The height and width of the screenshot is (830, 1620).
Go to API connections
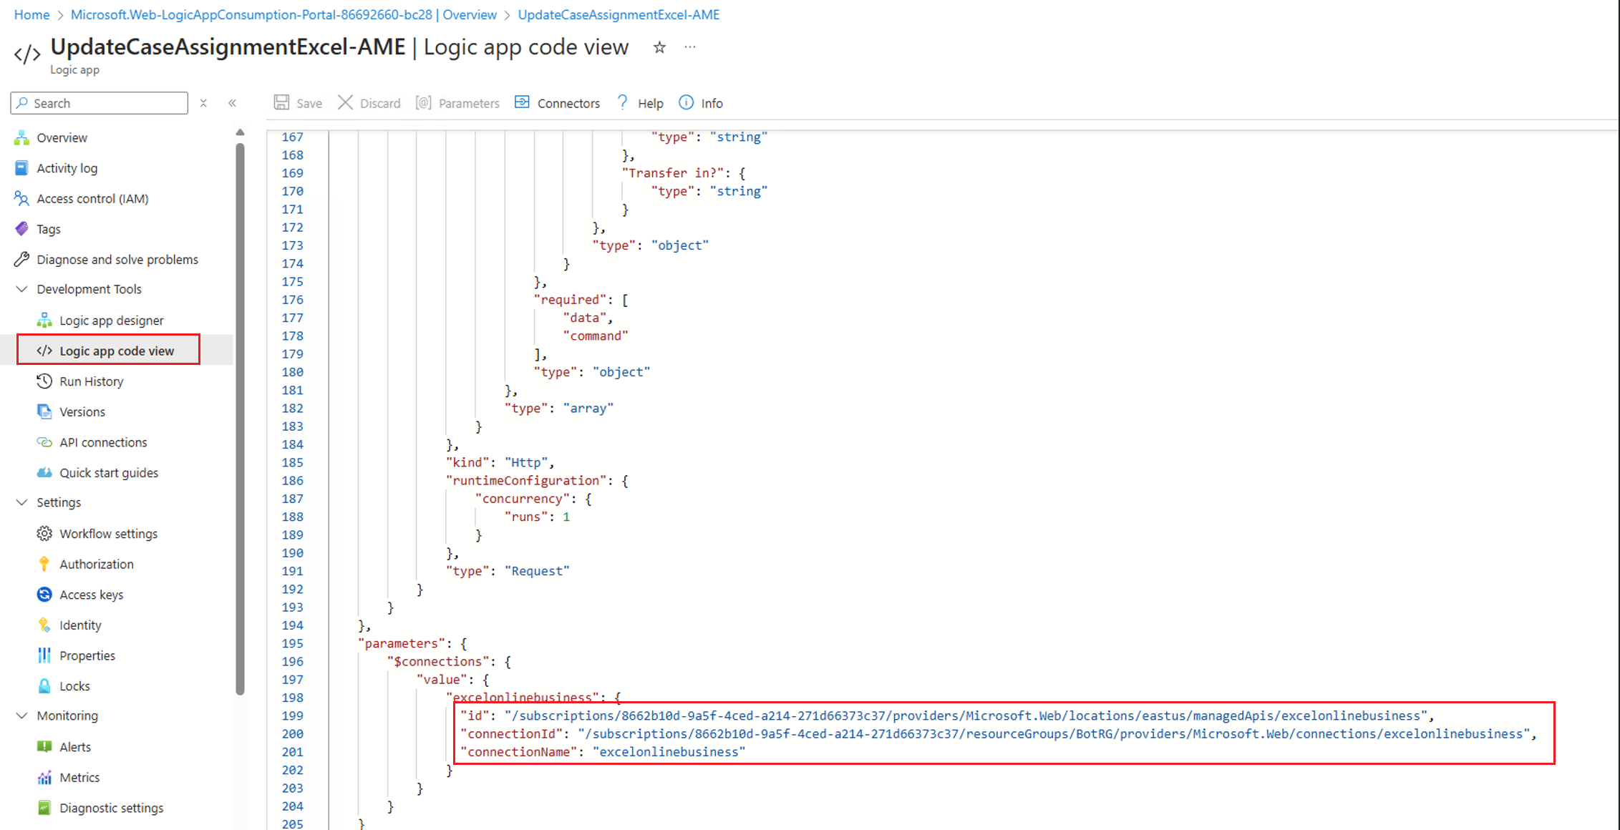pyautogui.click(x=103, y=442)
